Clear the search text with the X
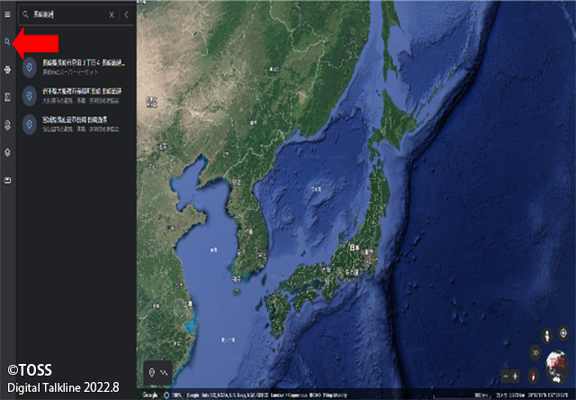Viewport: 576px width, 400px height. pos(112,15)
